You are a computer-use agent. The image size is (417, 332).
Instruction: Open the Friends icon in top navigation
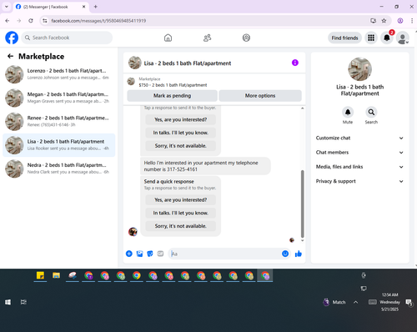click(x=207, y=38)
